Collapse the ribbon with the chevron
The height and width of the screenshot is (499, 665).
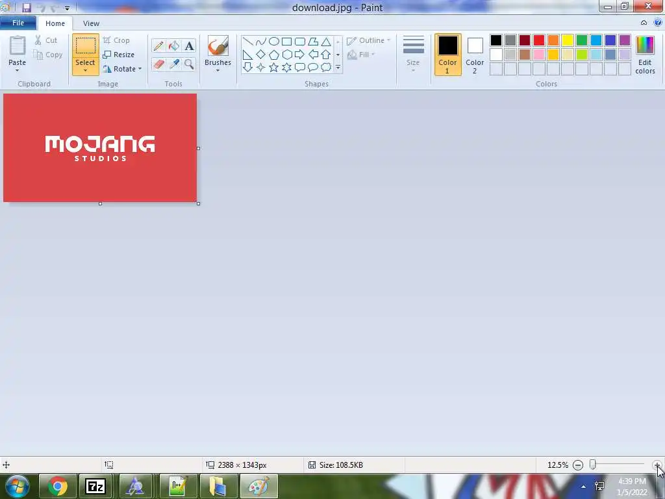[644, 23]
